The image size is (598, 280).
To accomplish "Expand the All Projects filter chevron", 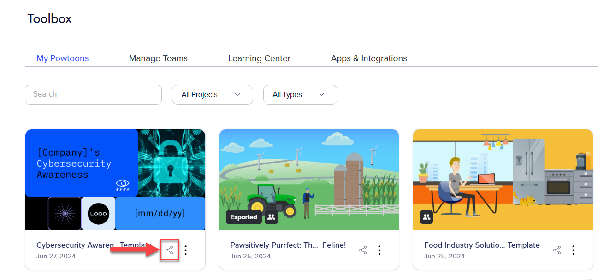I will [x=238, y=94].
